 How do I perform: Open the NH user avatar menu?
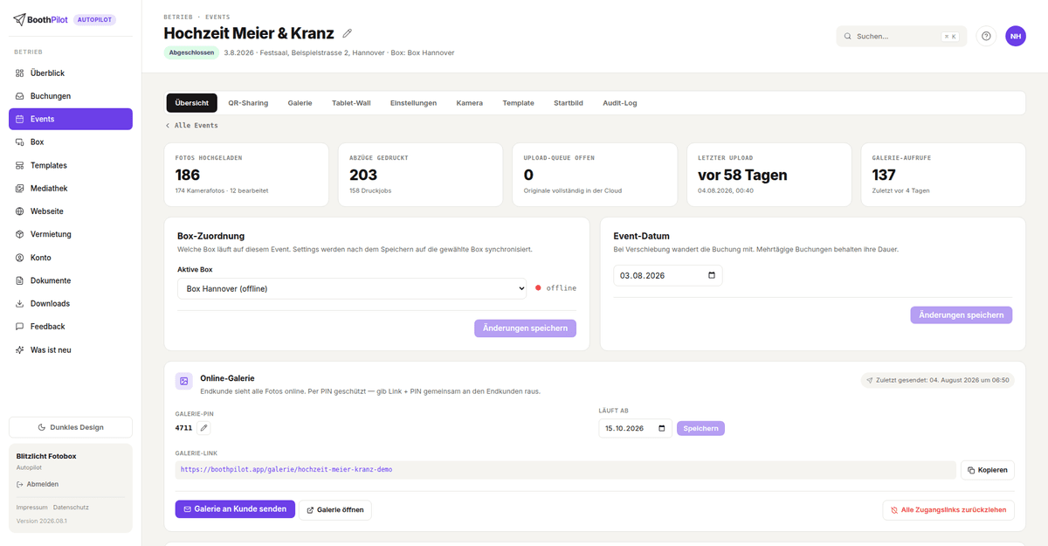(1016, 36)
